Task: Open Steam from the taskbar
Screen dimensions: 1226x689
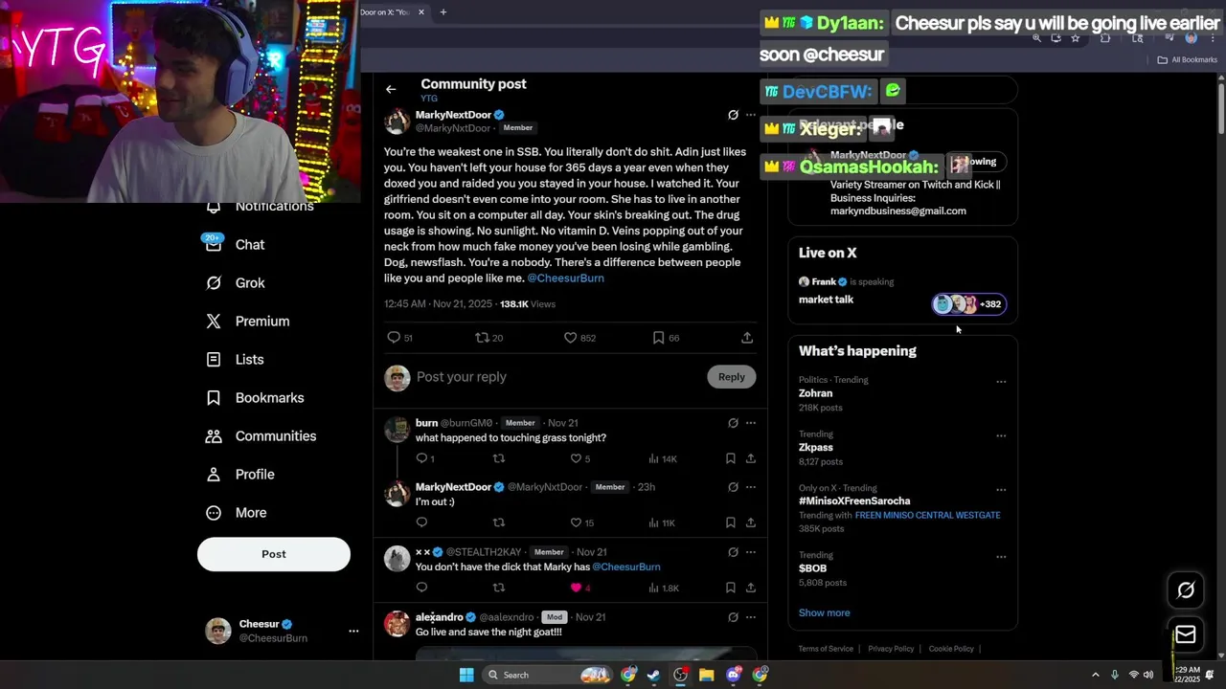Action: (x=653, y=675)
